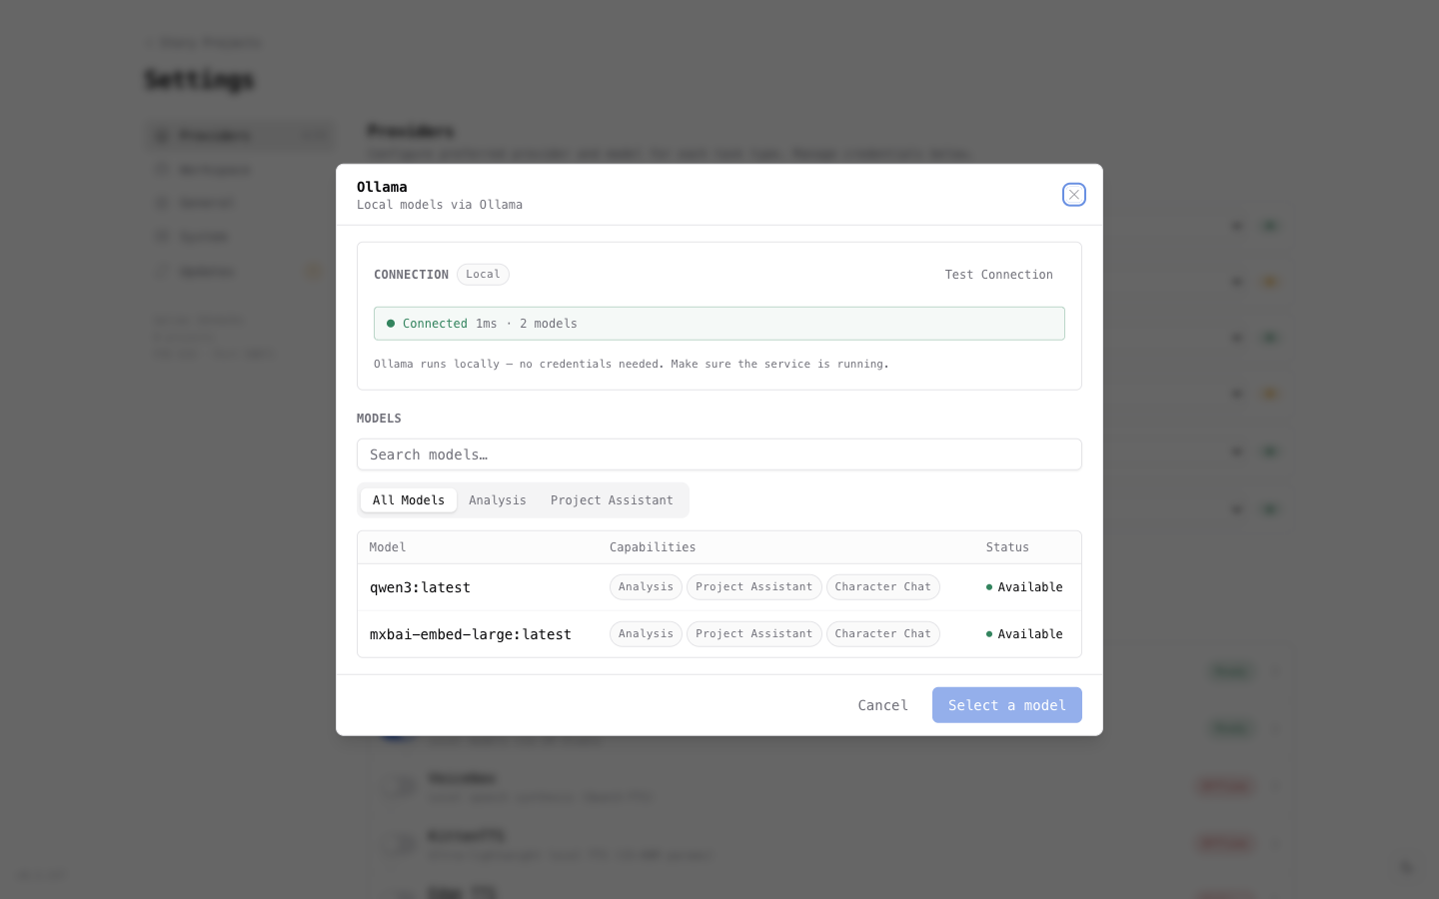Toggle Character Chat capability for qwen3:latest

(882, 587)
